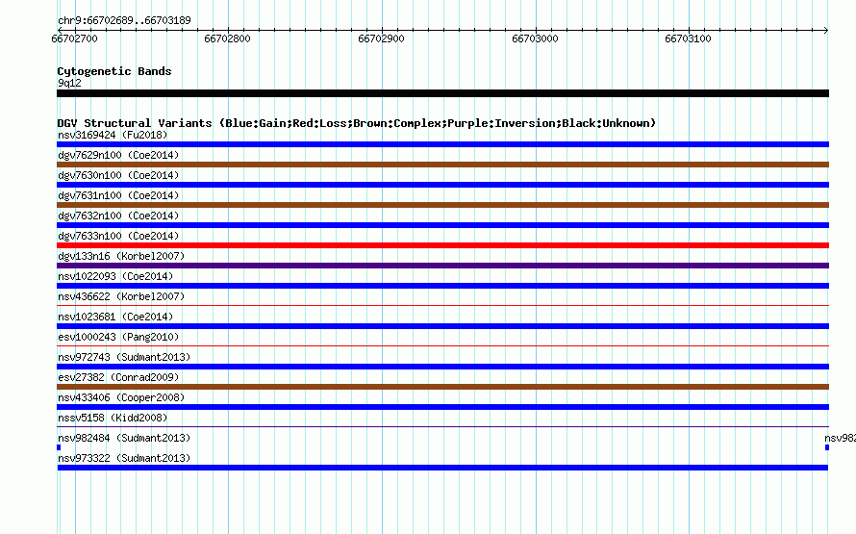Viewport: 856px width, 534px height.
Task: Select the blue bar for nsv972743
Action: coord(442,367)
